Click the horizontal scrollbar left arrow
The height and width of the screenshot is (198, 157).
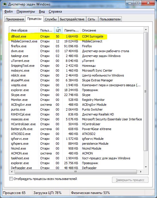tap(12, 172)
